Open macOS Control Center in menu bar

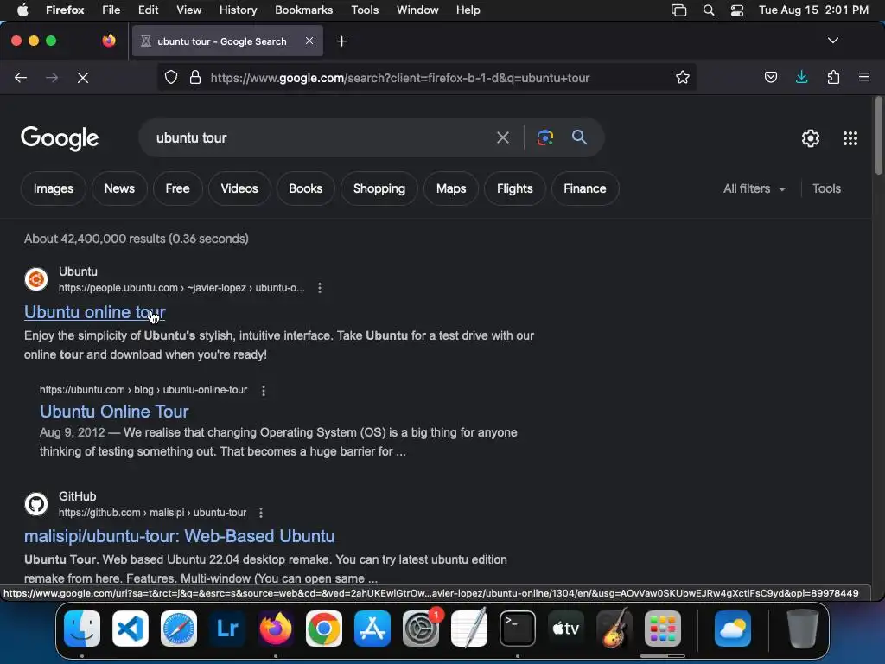tap(737, 10)
